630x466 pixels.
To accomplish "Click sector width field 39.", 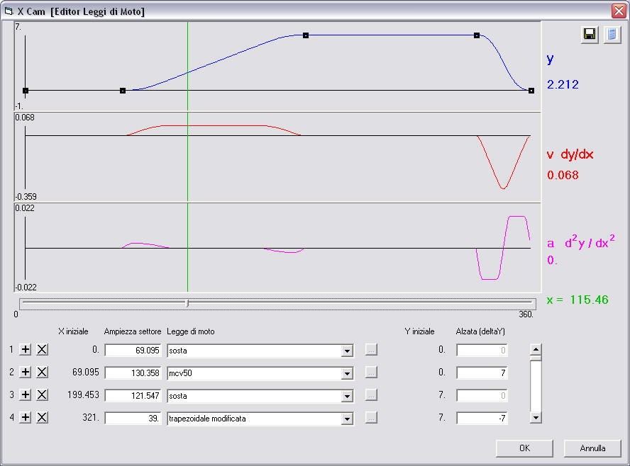I will (x=133, y=419).
